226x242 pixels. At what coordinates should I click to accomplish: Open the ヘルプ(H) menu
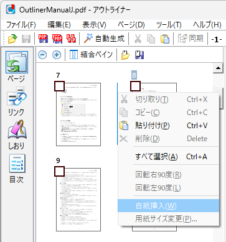click(207, 25)
